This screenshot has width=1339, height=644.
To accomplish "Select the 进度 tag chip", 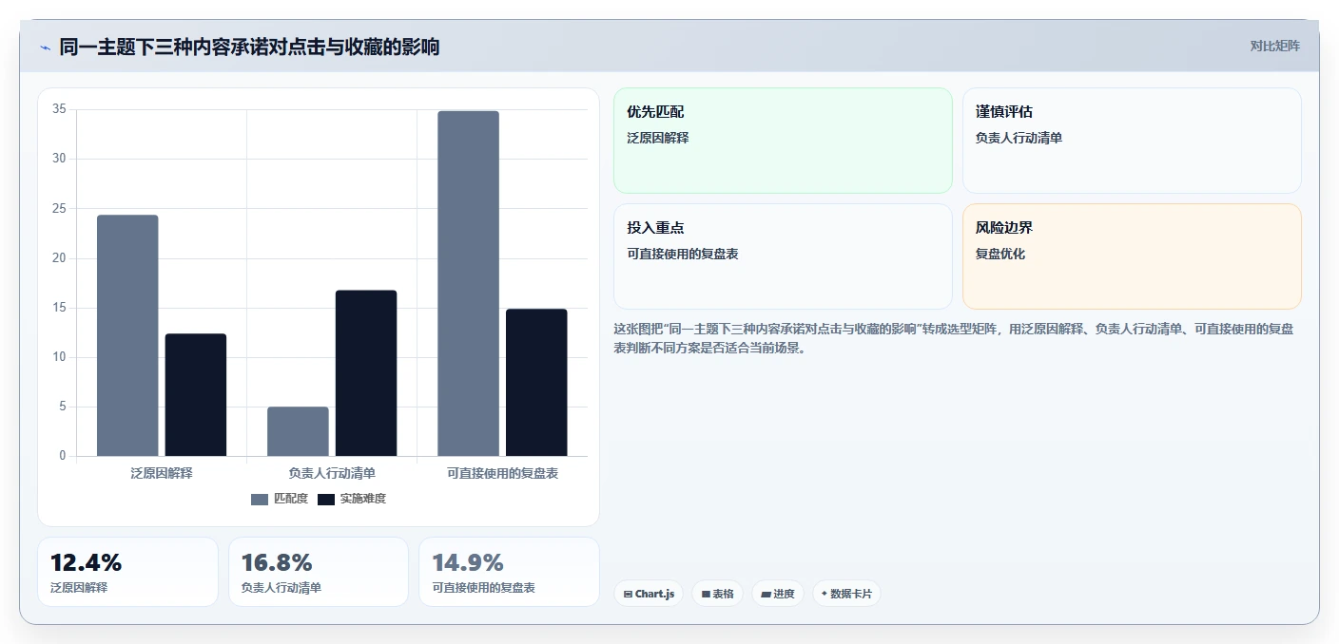I will click(778, 594).
